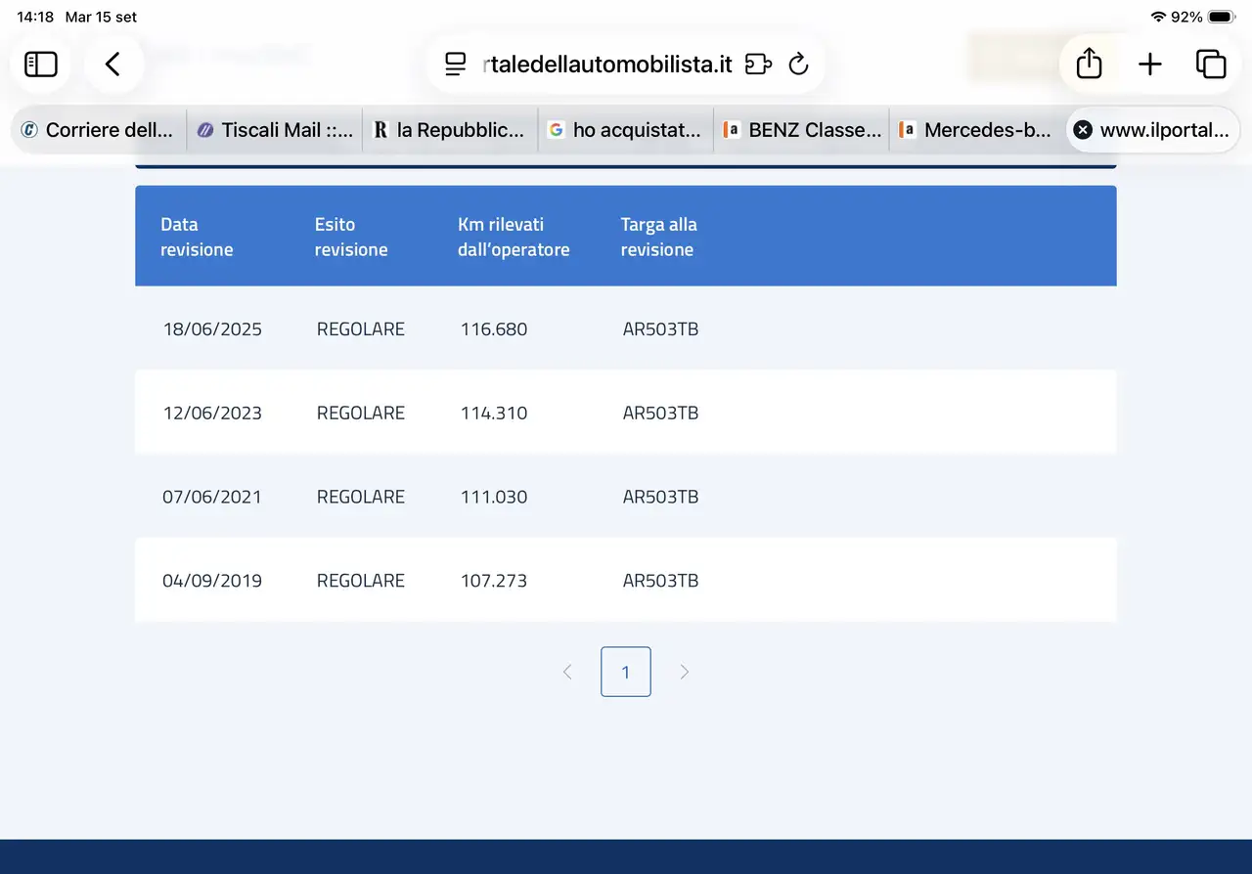Image resolution: width=1252 pixels, height=874 pixels.
Task: Select the 114.310 km value
Action: point(494,413)
